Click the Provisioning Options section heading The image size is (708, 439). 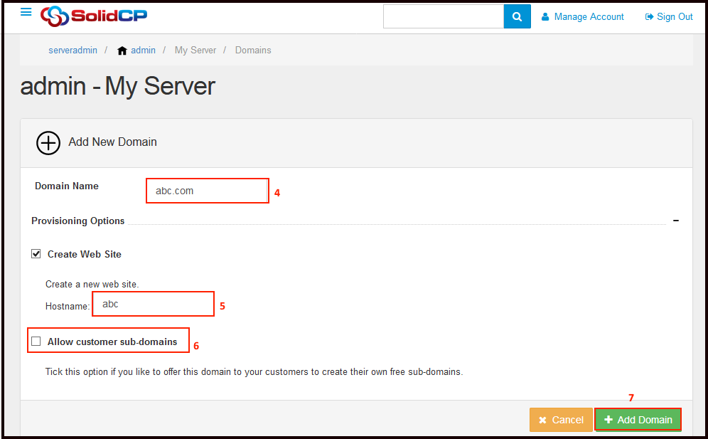[x=78, y=221]
